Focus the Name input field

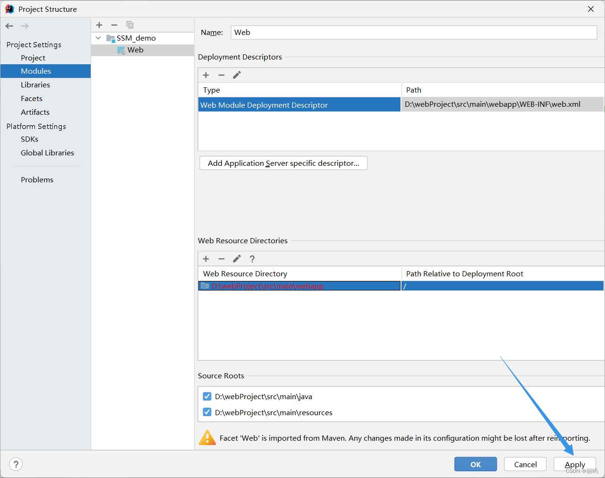[414, 32]
